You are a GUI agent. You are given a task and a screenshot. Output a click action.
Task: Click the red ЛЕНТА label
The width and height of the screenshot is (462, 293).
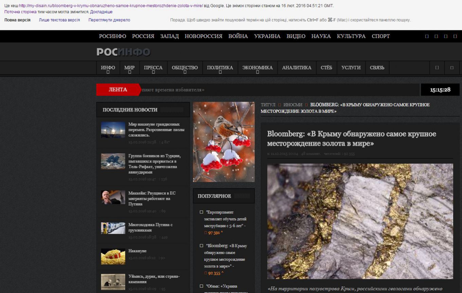118,90
